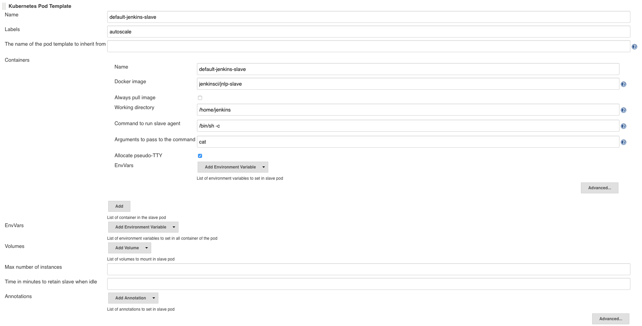The height and width of the screenshot is (326, 642).
Task: Click the Containers label
Action: [x=17, y=60]
